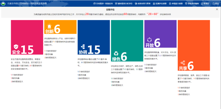
Task: Click the 空间规划一张图应用 map icon
Action: coord(94,4)
